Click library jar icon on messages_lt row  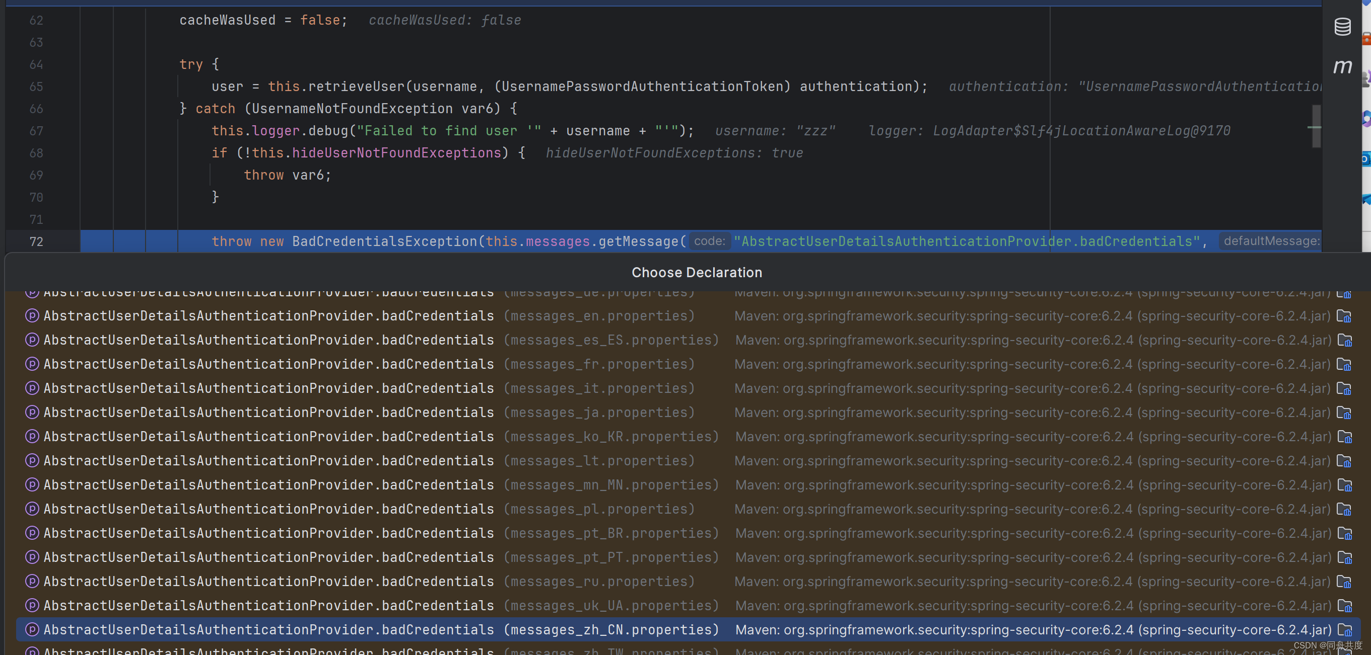tap(1344, 461)
